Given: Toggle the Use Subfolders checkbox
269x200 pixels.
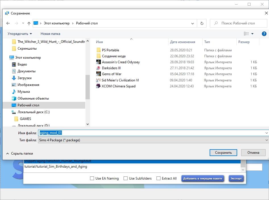Looking at the screenshot, I should tap(126, 178).
